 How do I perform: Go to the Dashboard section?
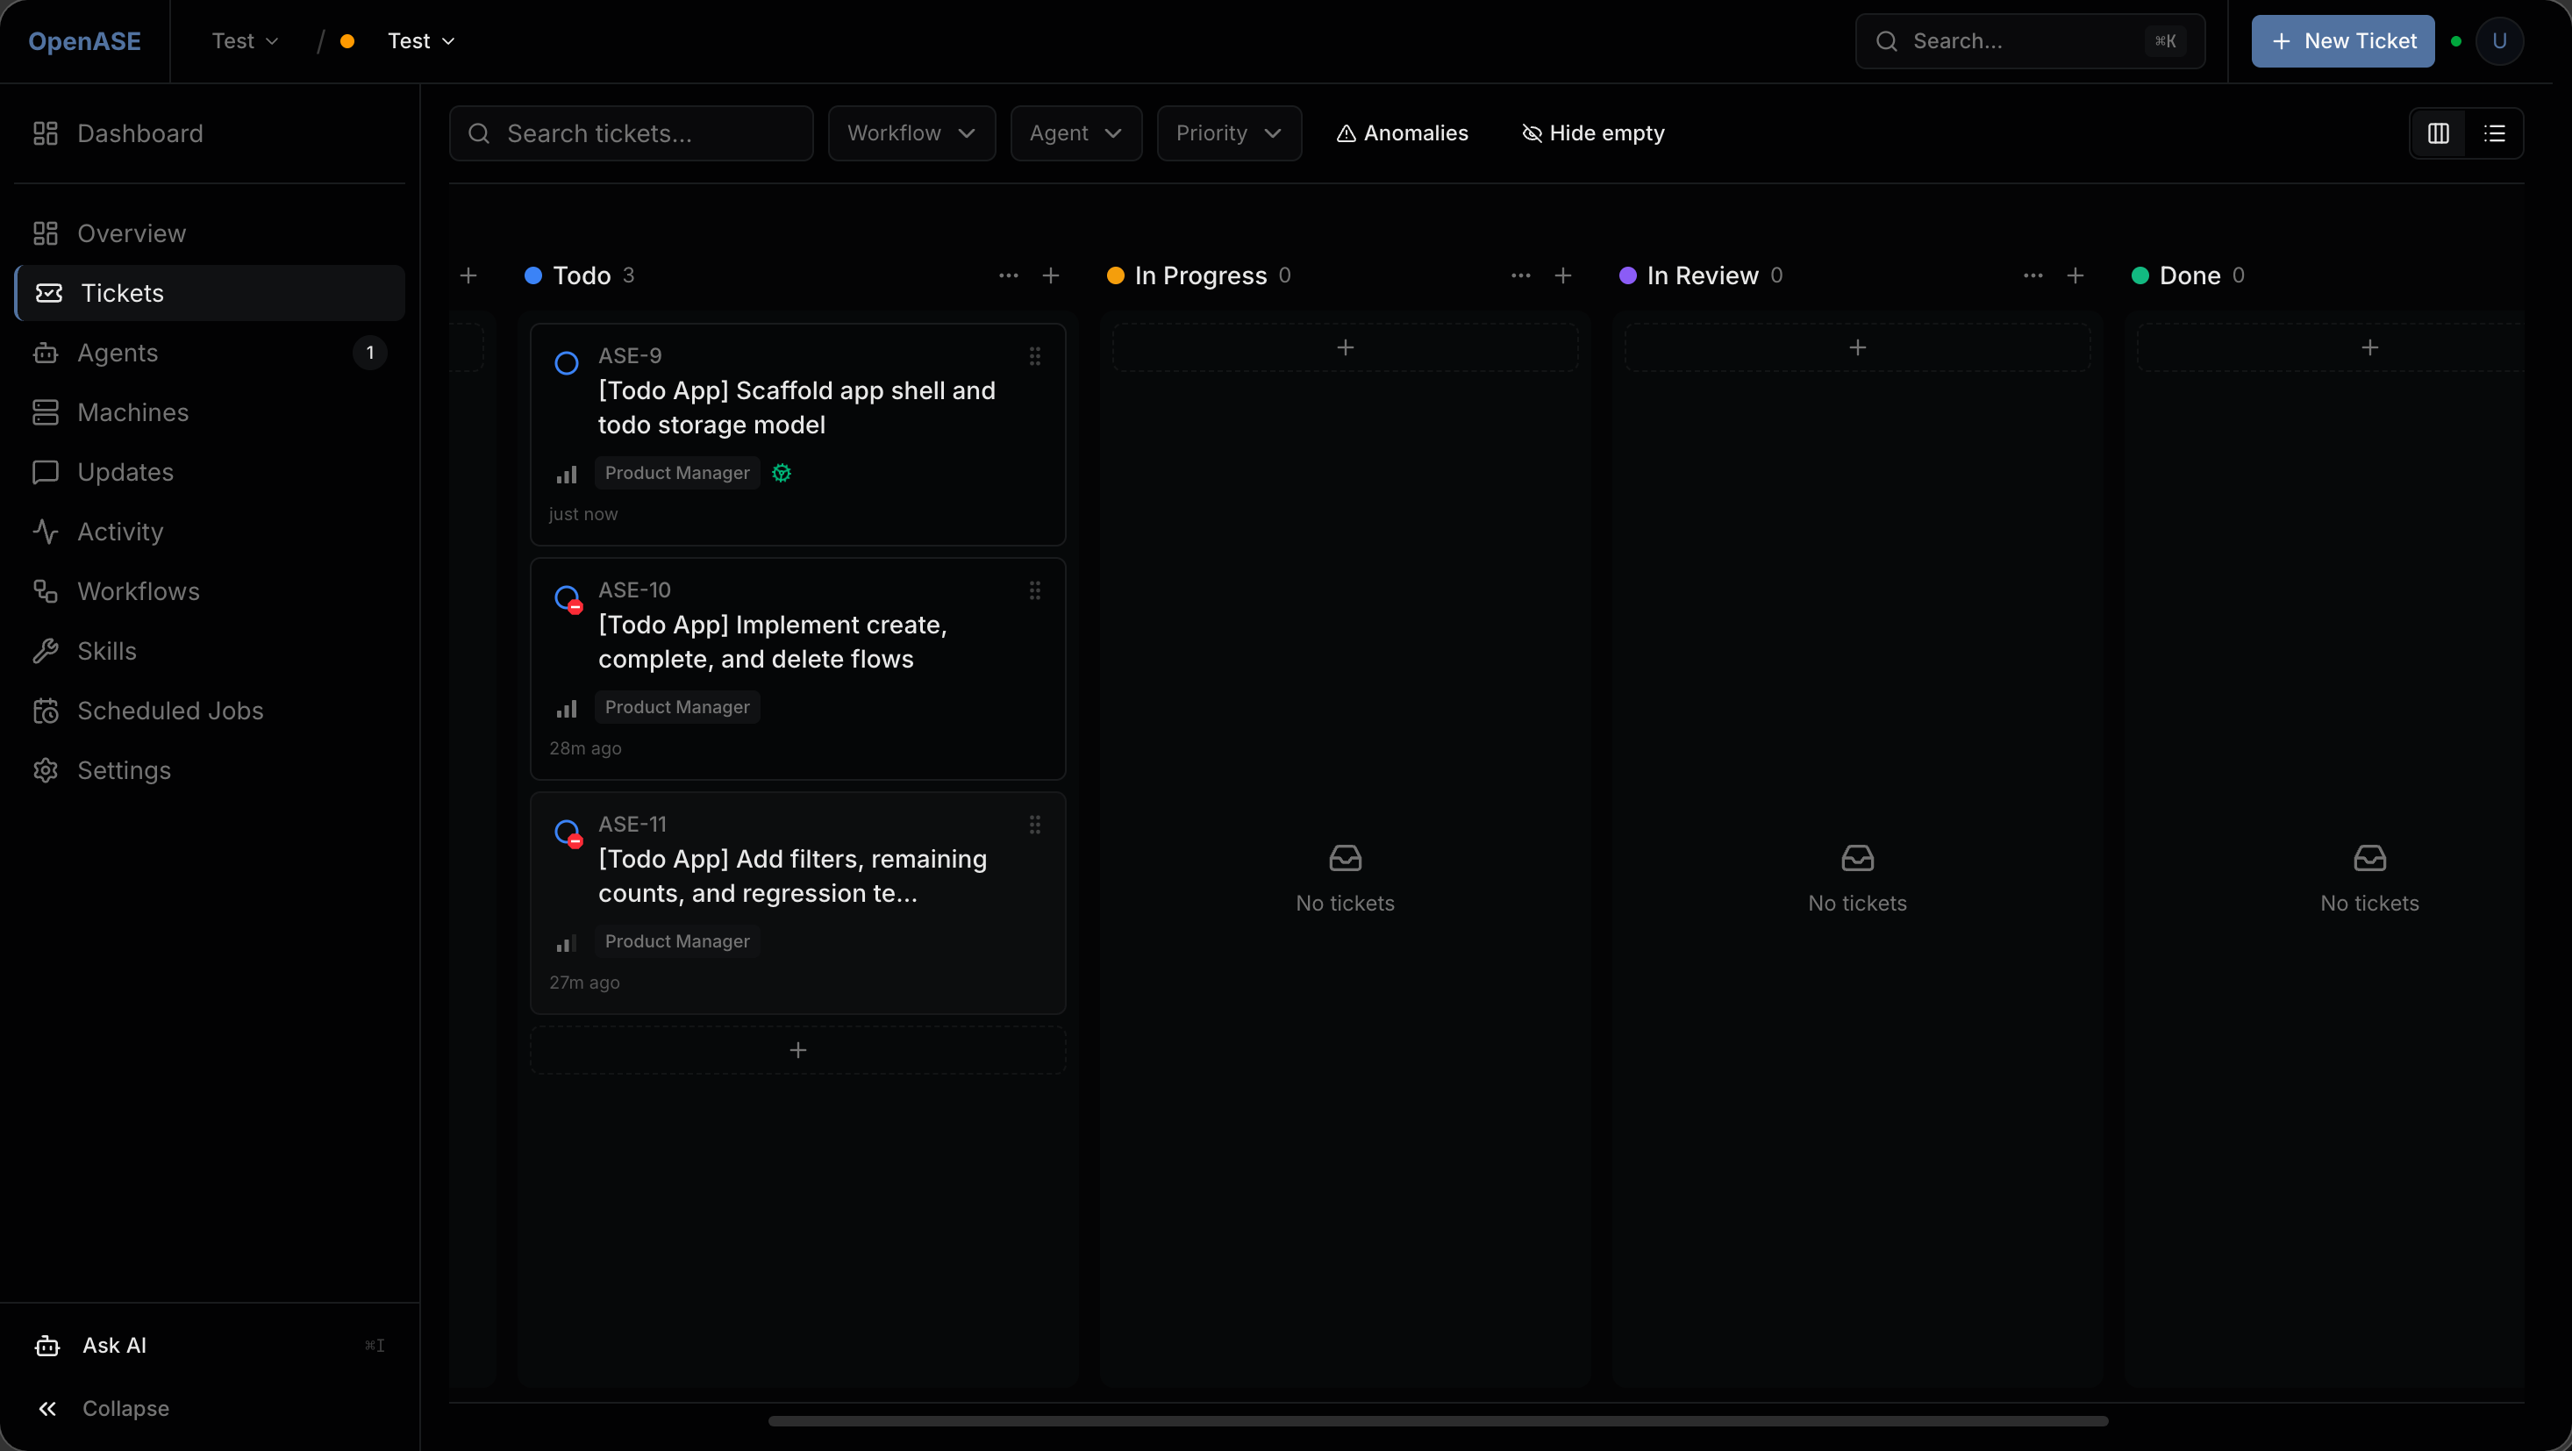139,132
